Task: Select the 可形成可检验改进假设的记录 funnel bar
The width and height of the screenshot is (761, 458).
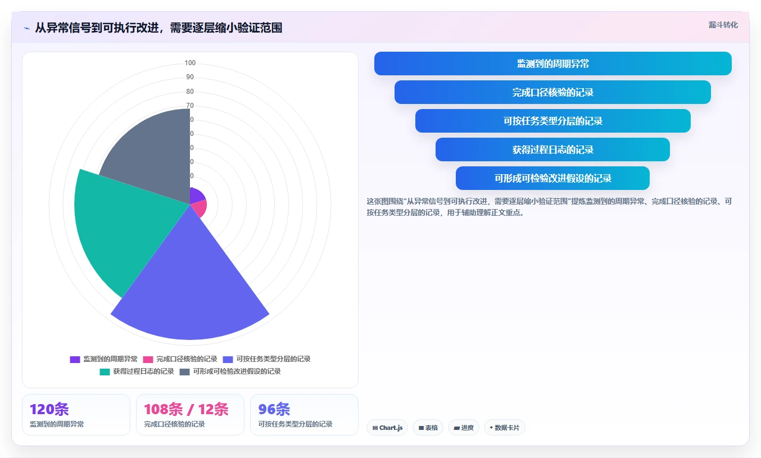Action: [553, 178]
